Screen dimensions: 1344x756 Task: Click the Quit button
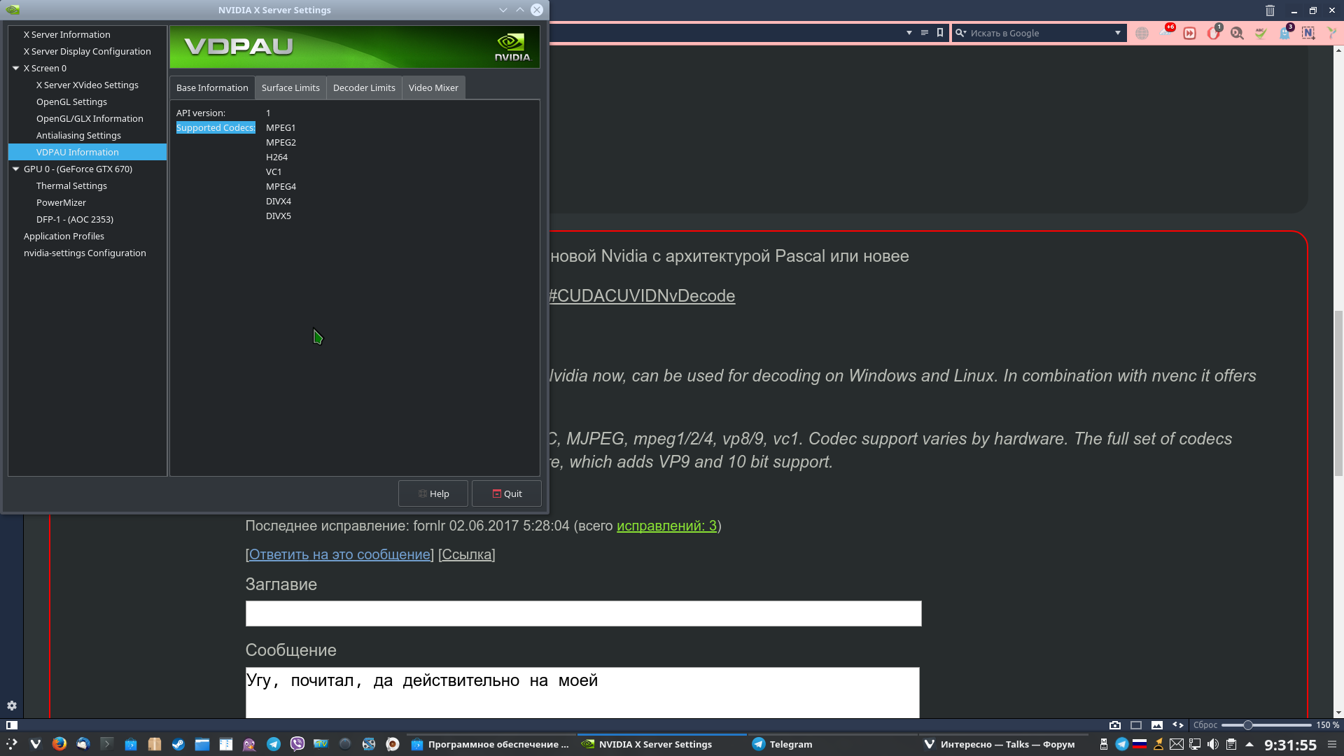507,493
